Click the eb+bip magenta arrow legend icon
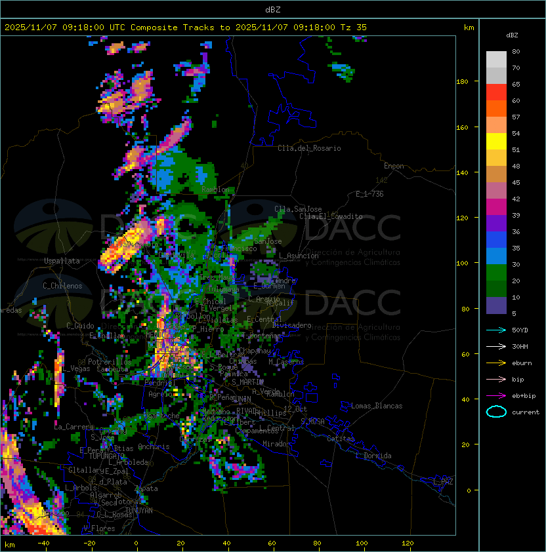The height and width of the screenshot is (552, 546). click(x=496, y=396)
